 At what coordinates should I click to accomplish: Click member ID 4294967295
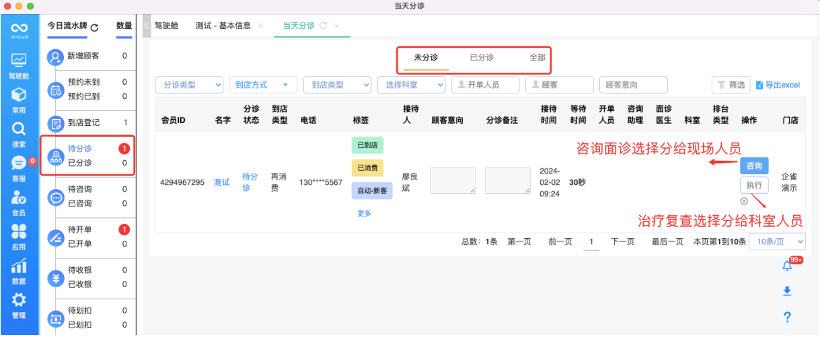(182, 182)
